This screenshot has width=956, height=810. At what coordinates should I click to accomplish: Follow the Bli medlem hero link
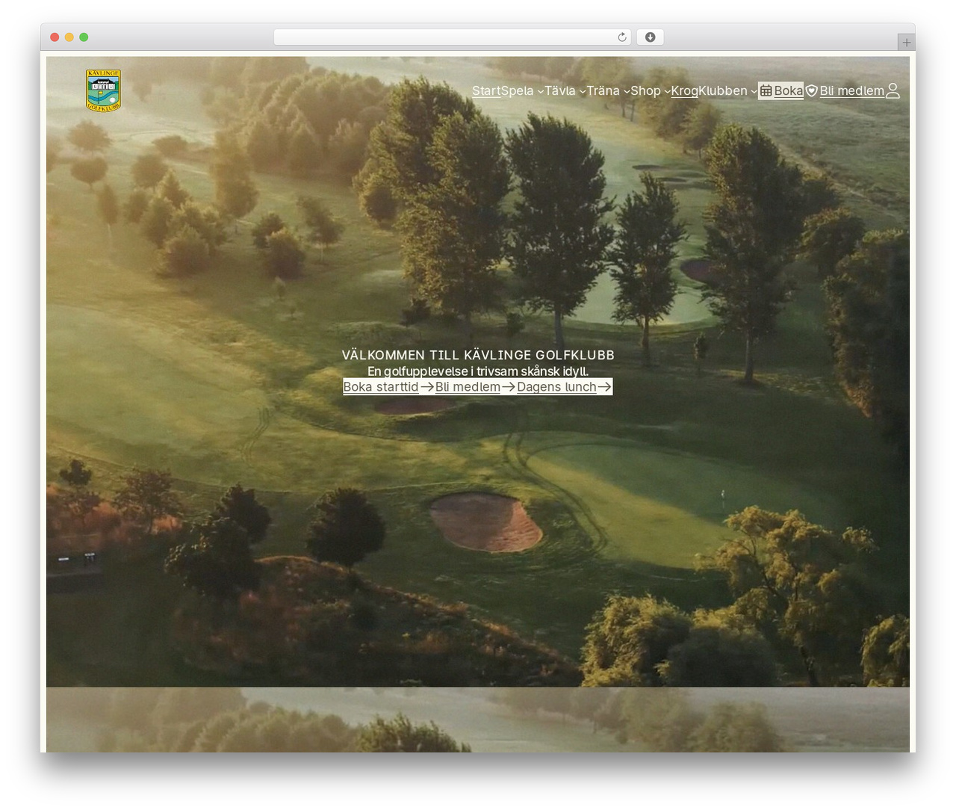[x=476, y=387]
